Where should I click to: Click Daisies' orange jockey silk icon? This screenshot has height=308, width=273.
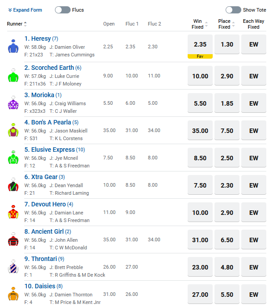click(x=13, y=294)
